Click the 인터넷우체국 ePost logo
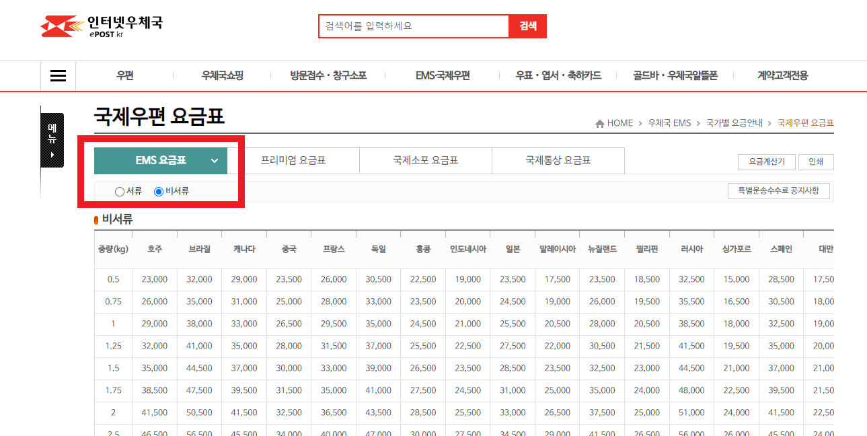 (102, 25)
